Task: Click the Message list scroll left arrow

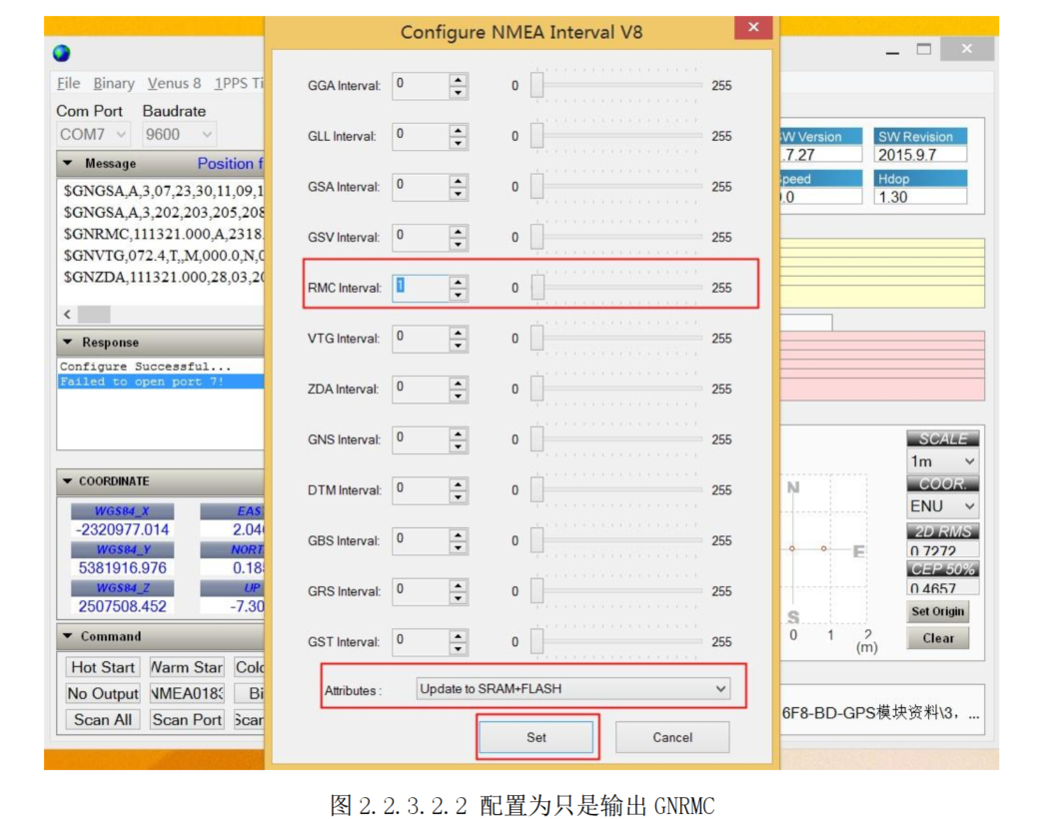Action: click(x=67, y=315)
